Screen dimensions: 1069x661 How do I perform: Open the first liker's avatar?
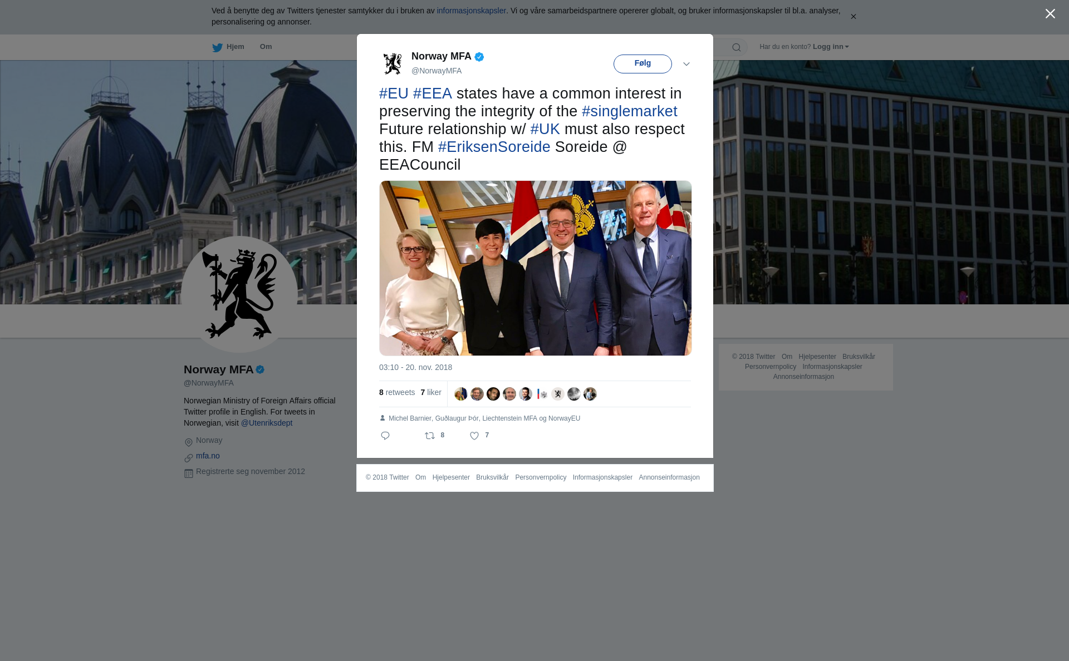(461, 394)
